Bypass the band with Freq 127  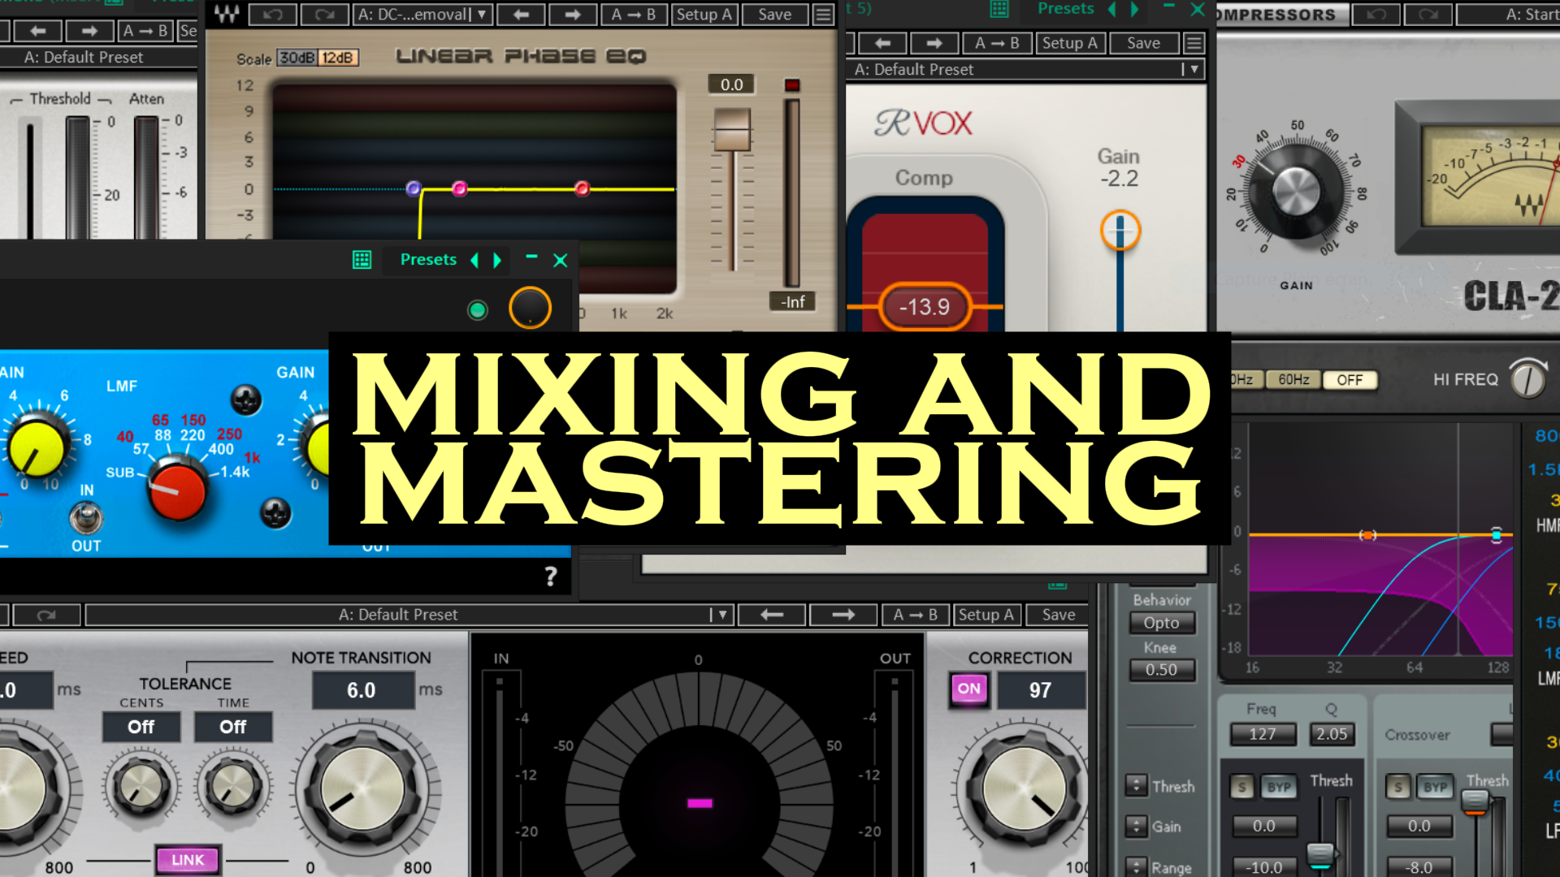click(1279, 787)
